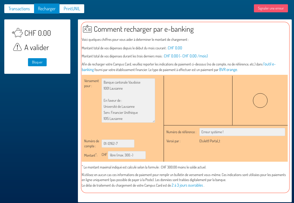Screen dimensions: 294x203
Task: Click the ID card heading icon
Action: (x=87, y=29)
